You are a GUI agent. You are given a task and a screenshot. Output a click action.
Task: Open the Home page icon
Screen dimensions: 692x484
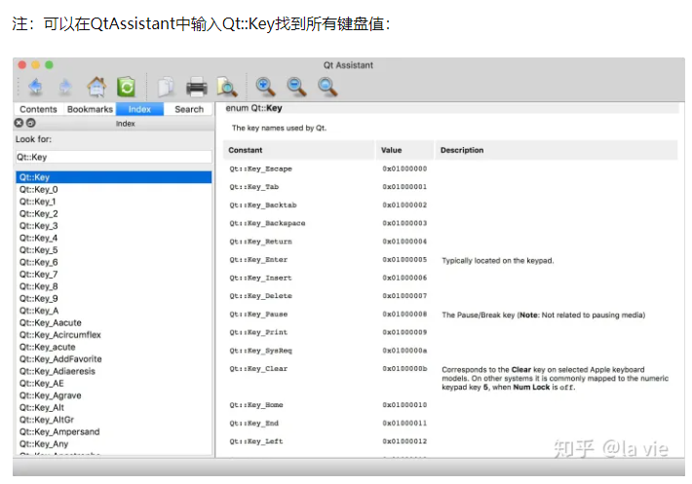point(96,87)
